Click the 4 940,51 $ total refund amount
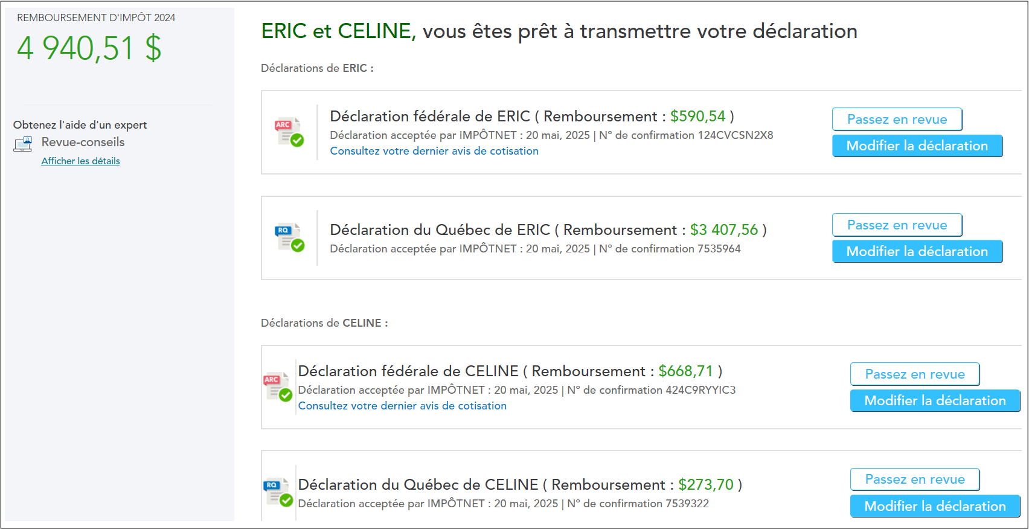The height and width of the screenshot is (529, 1029). point(89,48)
